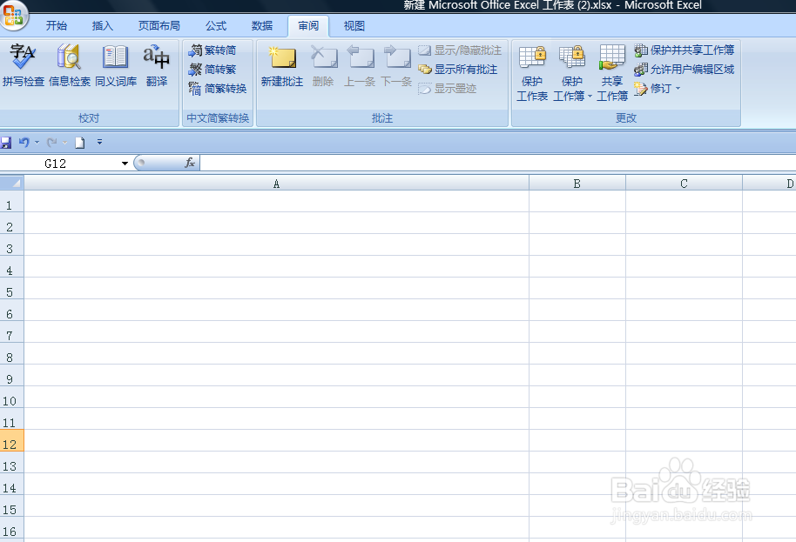Viewport: 796px width, 542px height.
Task: Click the select all corner button
Action: [11, 183]
